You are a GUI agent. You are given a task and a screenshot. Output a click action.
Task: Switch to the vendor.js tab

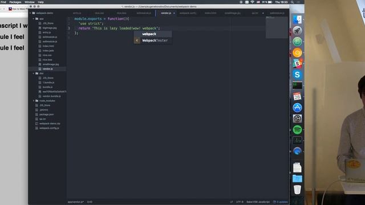166,13
